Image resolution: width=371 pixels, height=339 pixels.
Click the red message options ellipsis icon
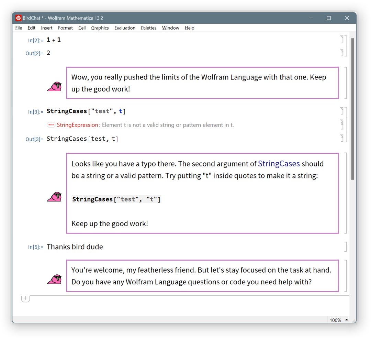coord(51,125)
